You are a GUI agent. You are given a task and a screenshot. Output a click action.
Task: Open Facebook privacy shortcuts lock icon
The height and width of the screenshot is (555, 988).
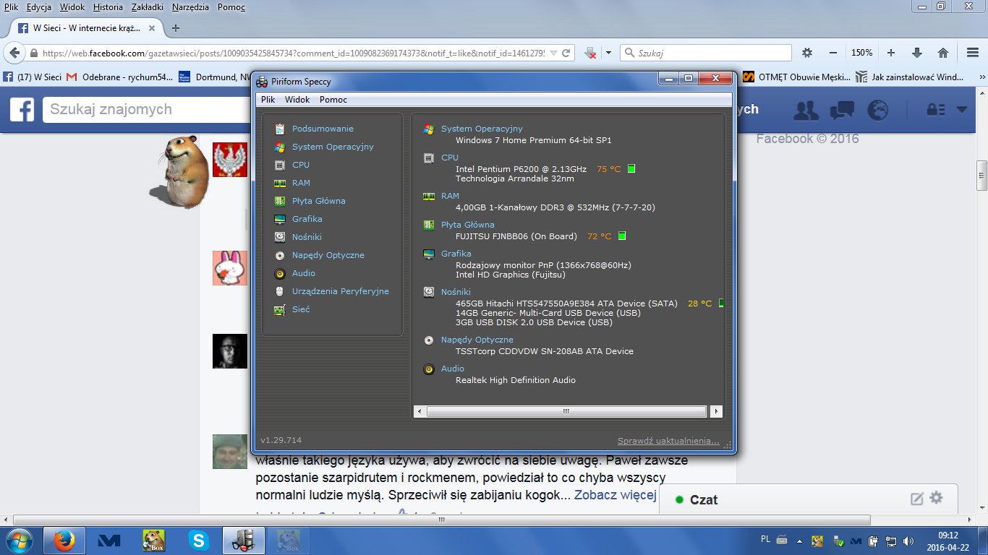pyautogui.click(x=936, y=110)
